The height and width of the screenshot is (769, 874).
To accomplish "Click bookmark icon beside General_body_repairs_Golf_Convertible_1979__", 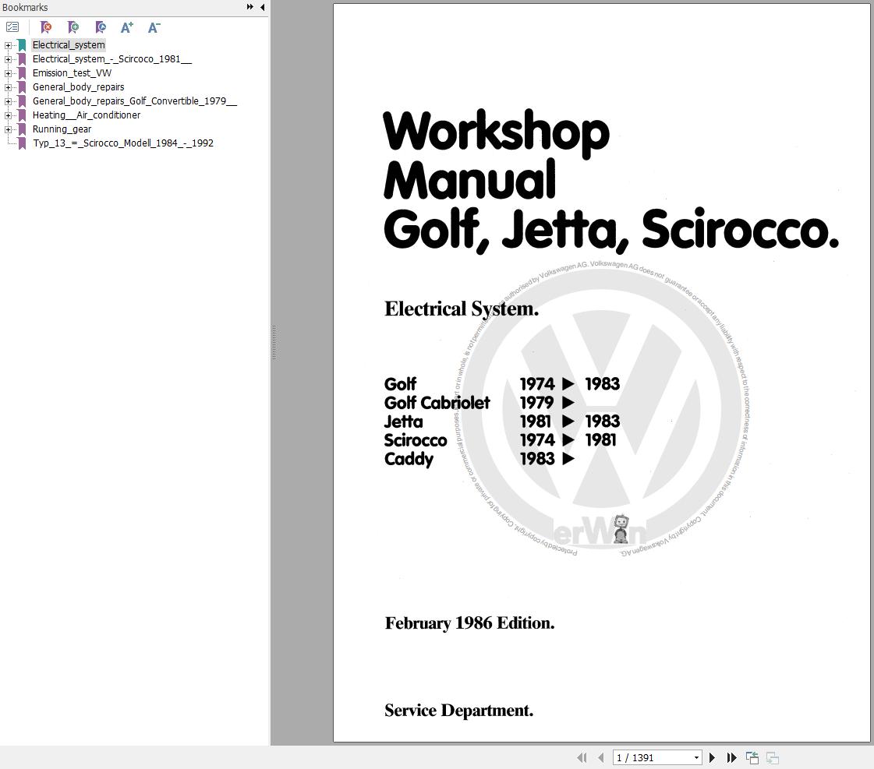I will pos(22,101).
